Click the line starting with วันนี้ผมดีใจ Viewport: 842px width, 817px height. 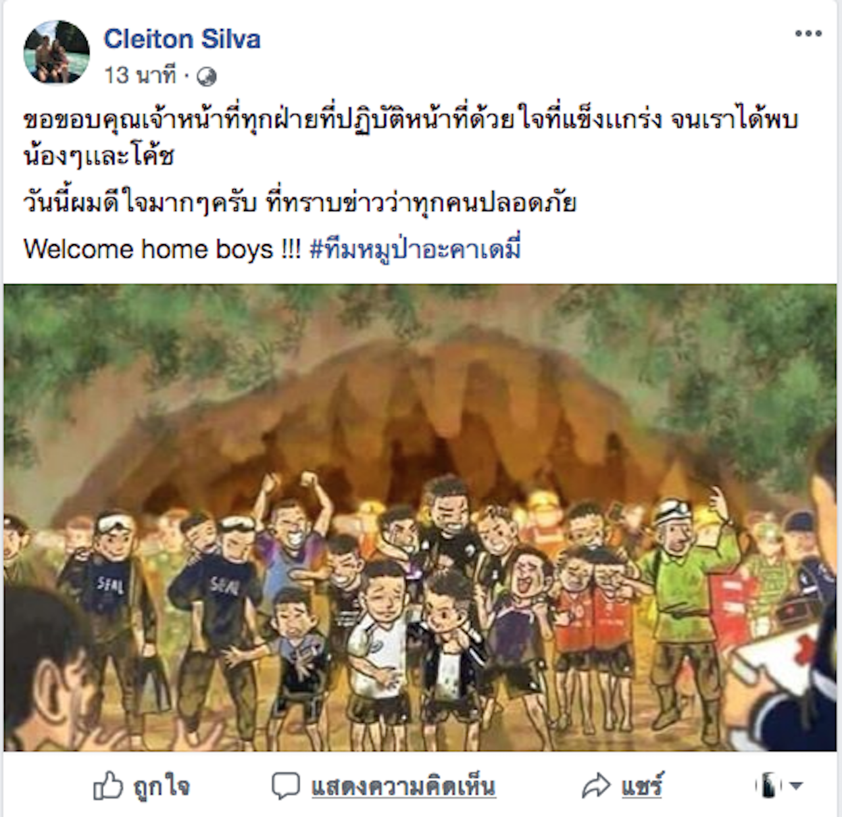coord(300,203)
